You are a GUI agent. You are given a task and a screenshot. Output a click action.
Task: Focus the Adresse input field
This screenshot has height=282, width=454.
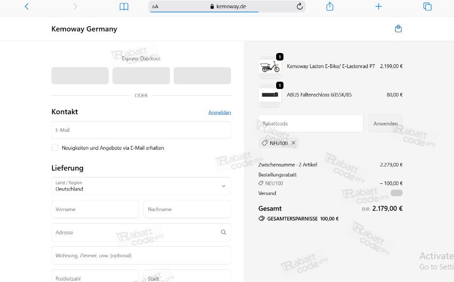pyautogui.click(x=141, y=232)
